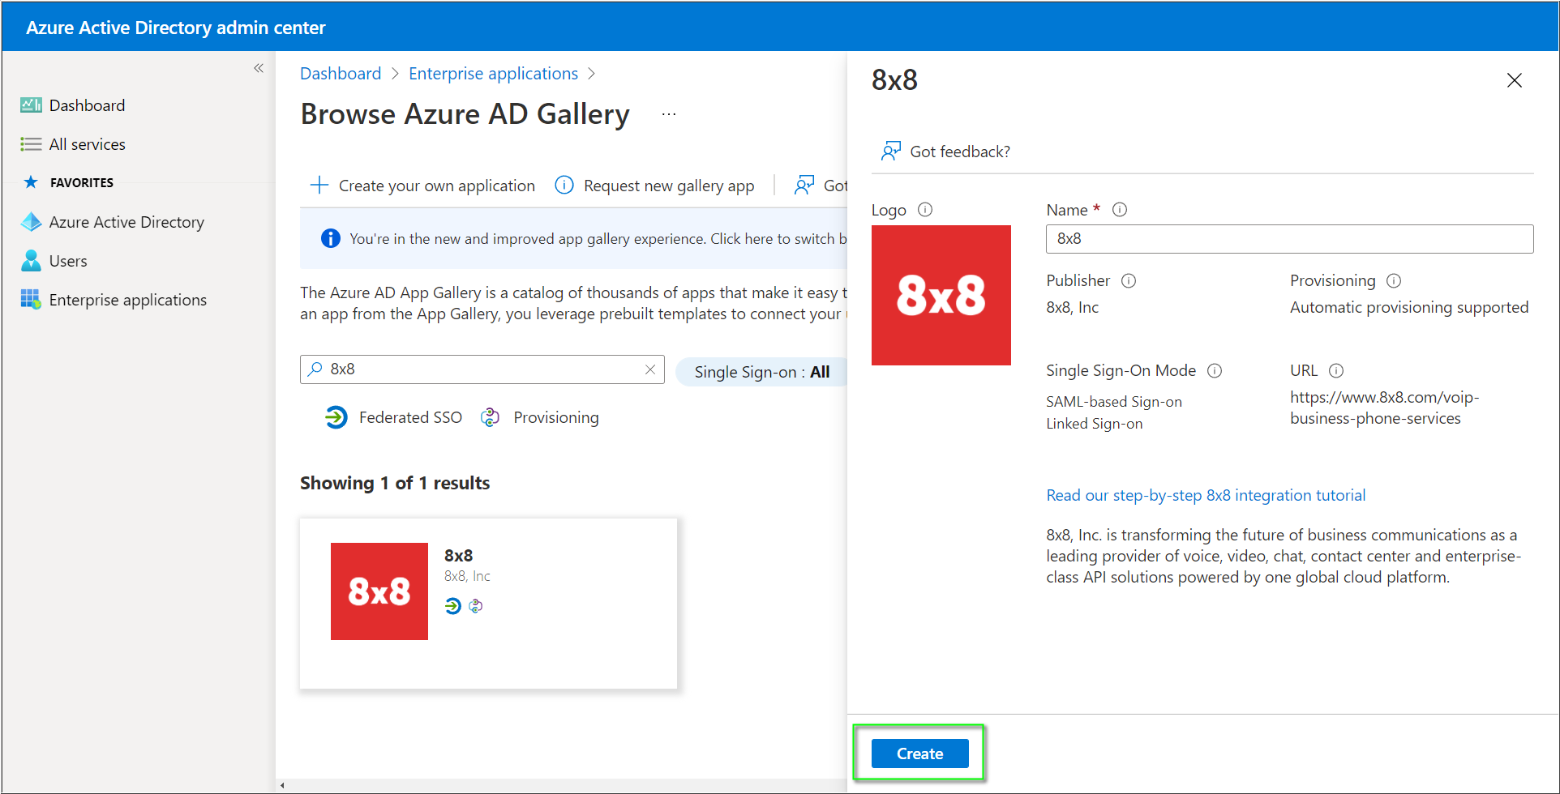Image resolution: width=1560 pixels, height=794 pixels.
Task: Click the Federated SSO legend icon
Action: 336,417
